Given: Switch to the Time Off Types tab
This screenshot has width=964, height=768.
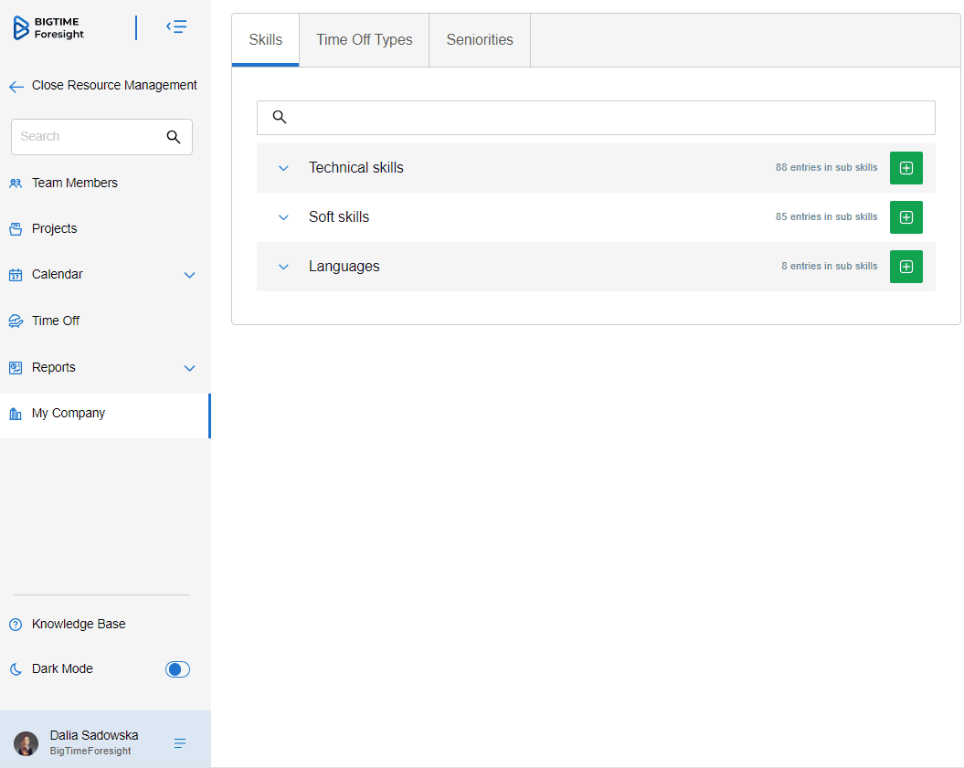Looking at the screenshot, I should (x=364, y=40).
